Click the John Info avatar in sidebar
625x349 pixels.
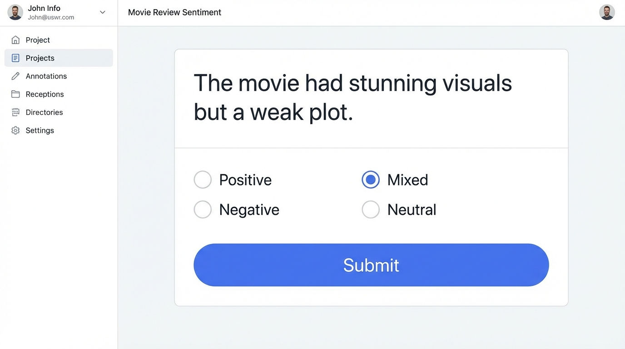[x=15, y=13]
